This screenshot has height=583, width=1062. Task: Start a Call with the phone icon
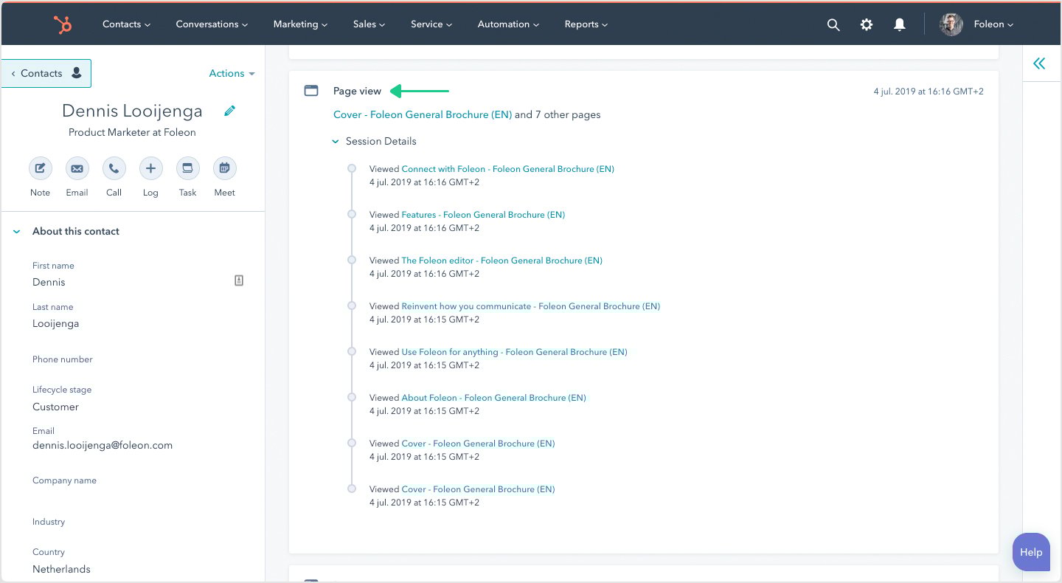114,168
